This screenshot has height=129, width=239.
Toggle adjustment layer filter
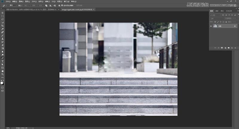click(226, 15)
